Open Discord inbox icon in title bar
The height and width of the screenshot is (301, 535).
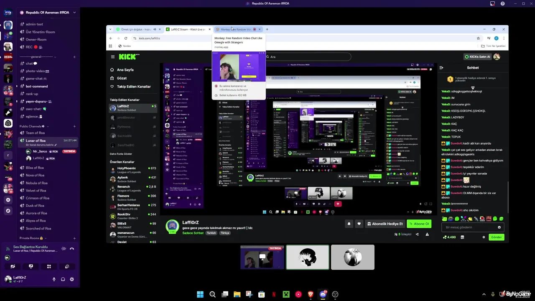493,3
